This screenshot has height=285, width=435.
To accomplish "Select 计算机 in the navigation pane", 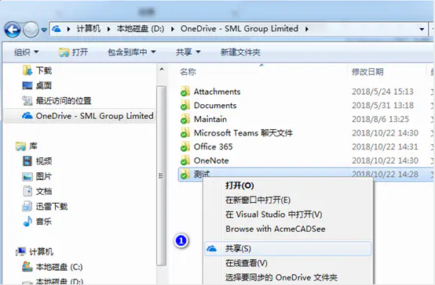I will [41, 251].
